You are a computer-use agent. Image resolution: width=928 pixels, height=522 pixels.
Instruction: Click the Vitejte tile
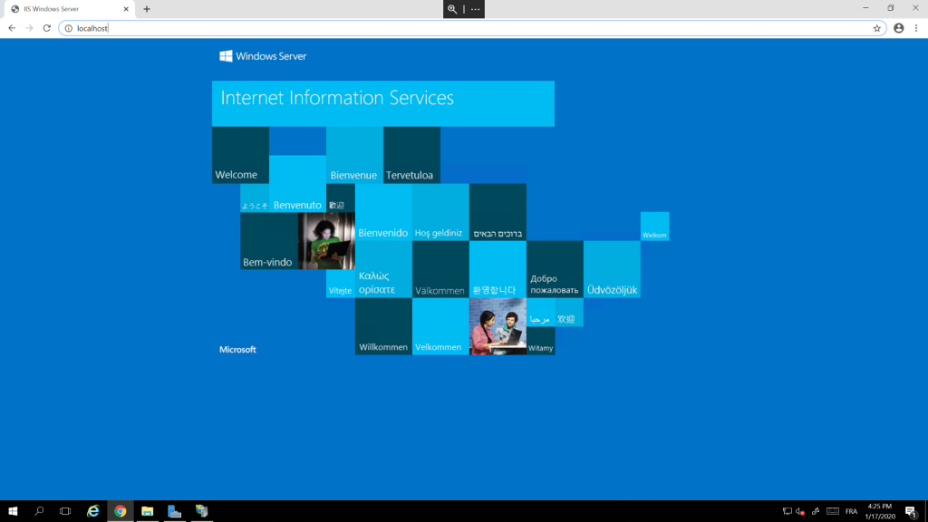[341, 284]
